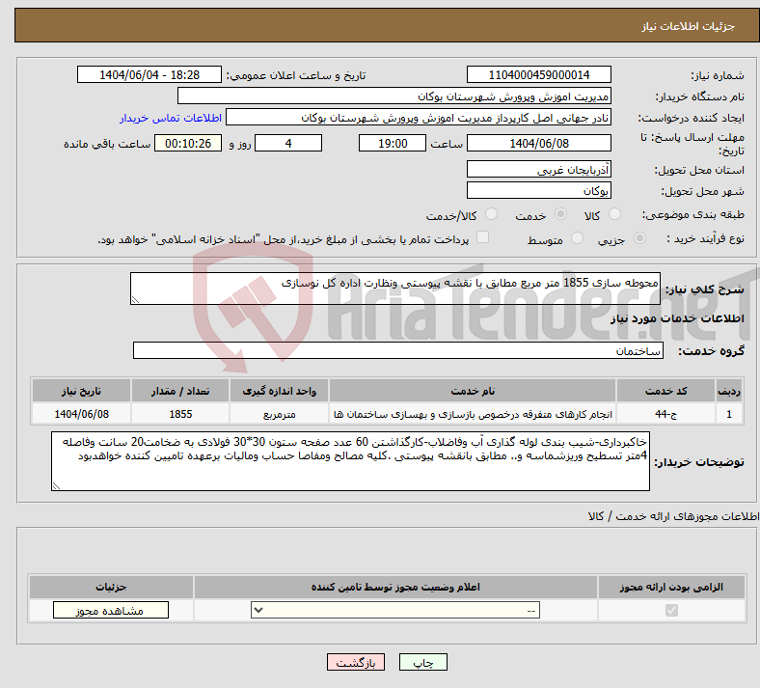Screen dimensions: 760x688
Task: Open the اطلاعات تماس خریدار link
Action: point(171,118)
